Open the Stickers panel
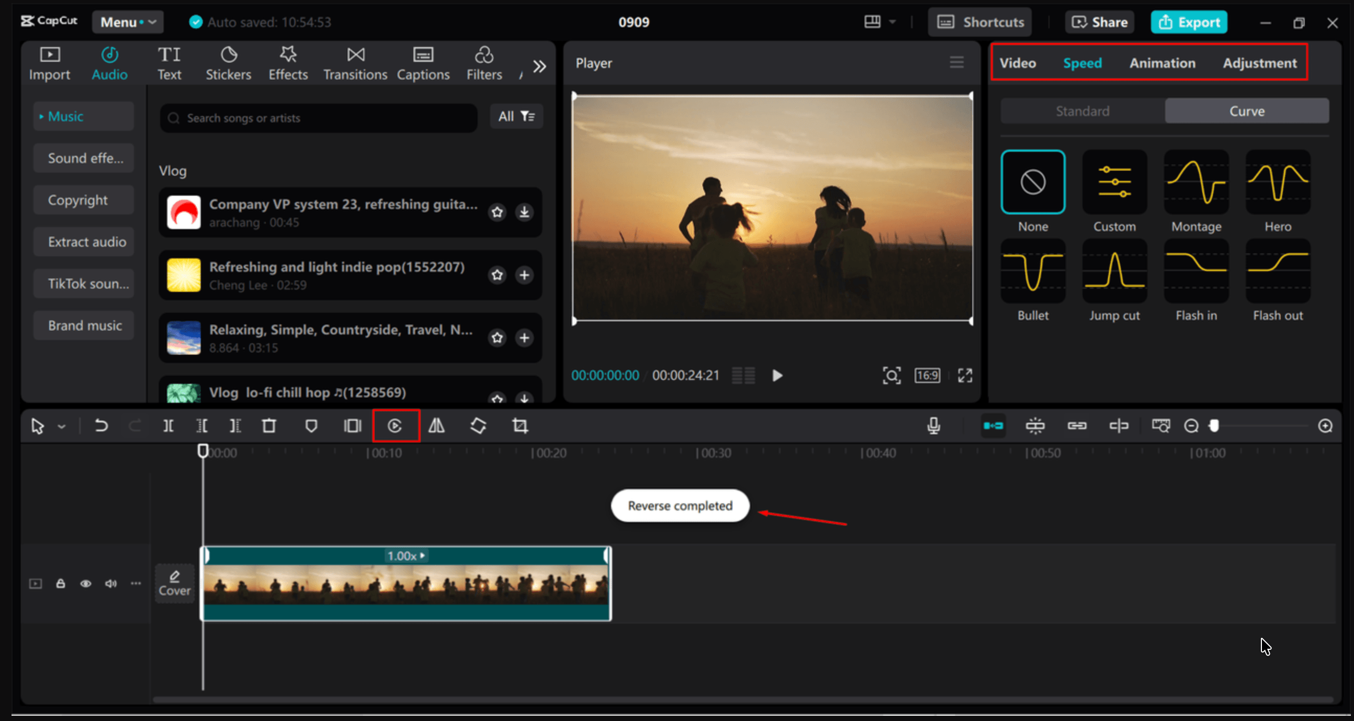 228,64
